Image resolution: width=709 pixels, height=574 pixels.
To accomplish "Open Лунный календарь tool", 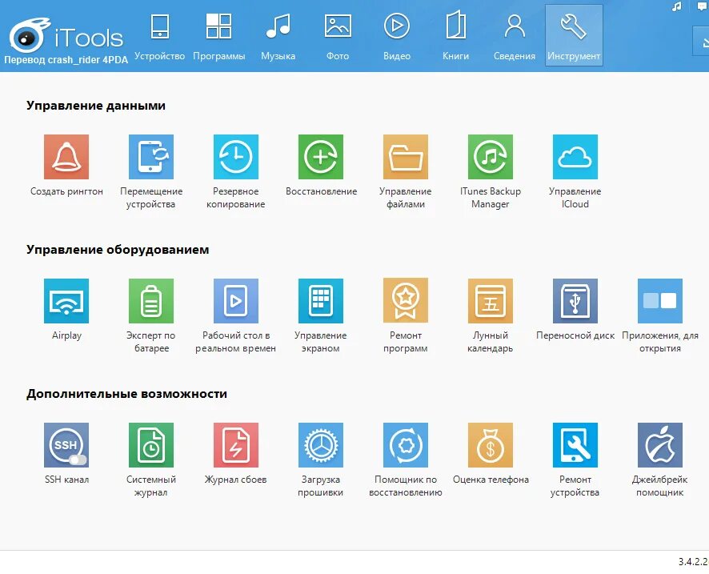I will point(491,301).
